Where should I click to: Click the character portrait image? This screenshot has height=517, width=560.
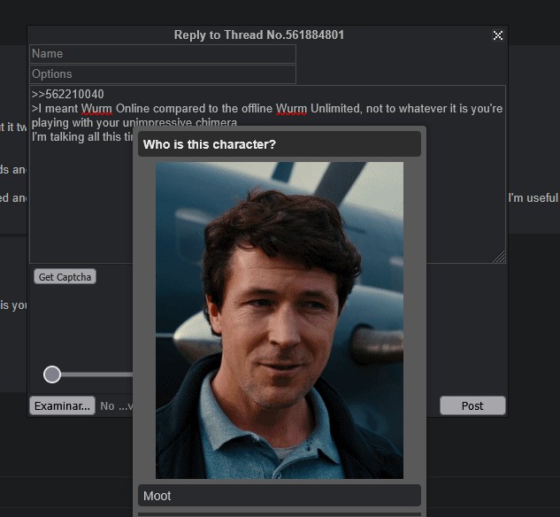[280, 320]
